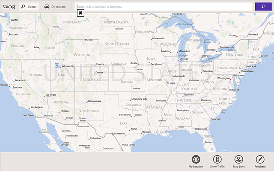Select Ottawa on the map
The image size is (274, 171).
(232, 35)
